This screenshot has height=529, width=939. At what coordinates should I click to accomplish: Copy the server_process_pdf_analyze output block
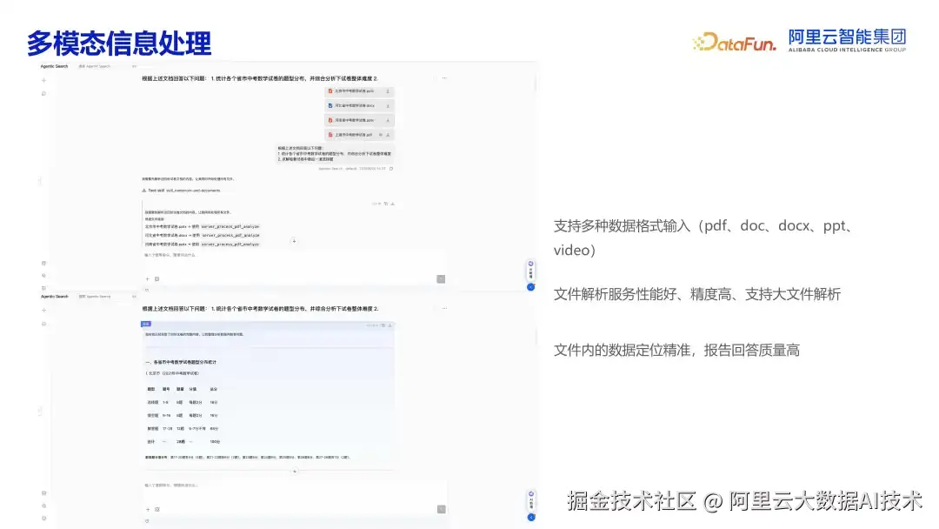coord(386,204)
